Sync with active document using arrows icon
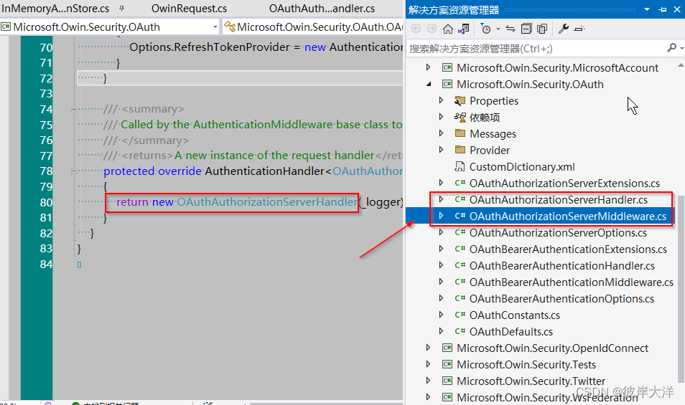This screenshot has height=405, width=685. pyautogui.click(x=511, y=29)
